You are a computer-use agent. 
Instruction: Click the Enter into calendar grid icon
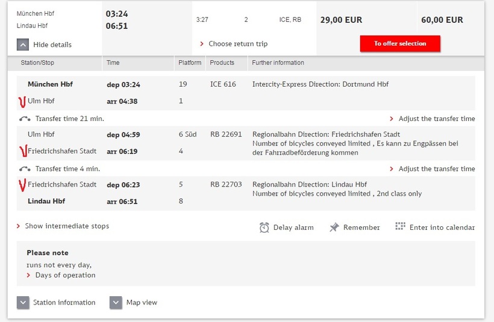click(x=401, y=227)
